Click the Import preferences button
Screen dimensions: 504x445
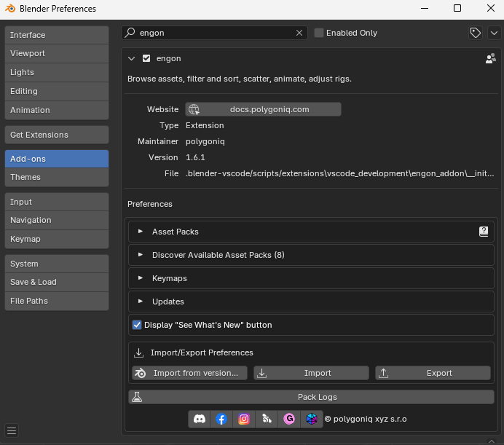[311, 373]
